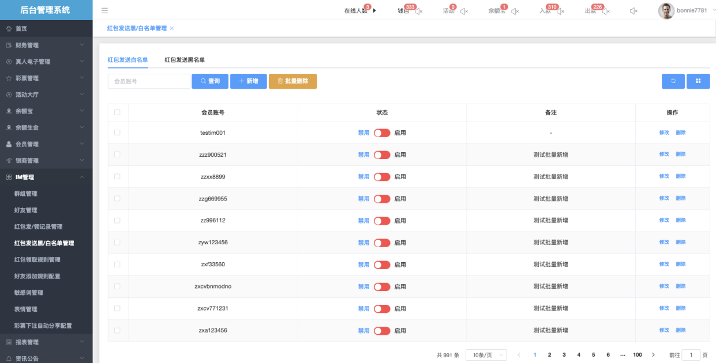Image resolution: width=716 pixels, height=363 pixels.
Task: Click the 会员账号 search input field
Action: (x=149, y=81)
